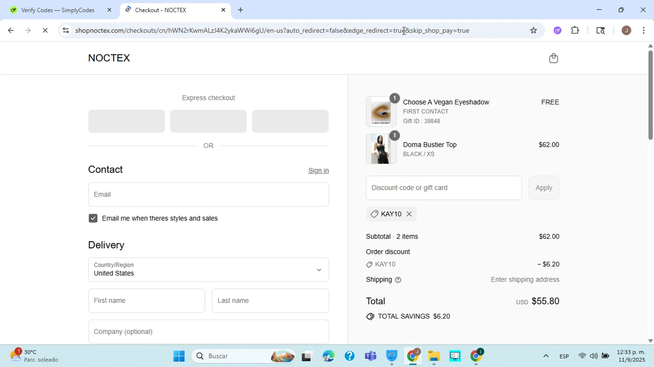
Task: Open Microsoft Edge from the taskbar
Action: pyautogui.click(x=328, y=356)
